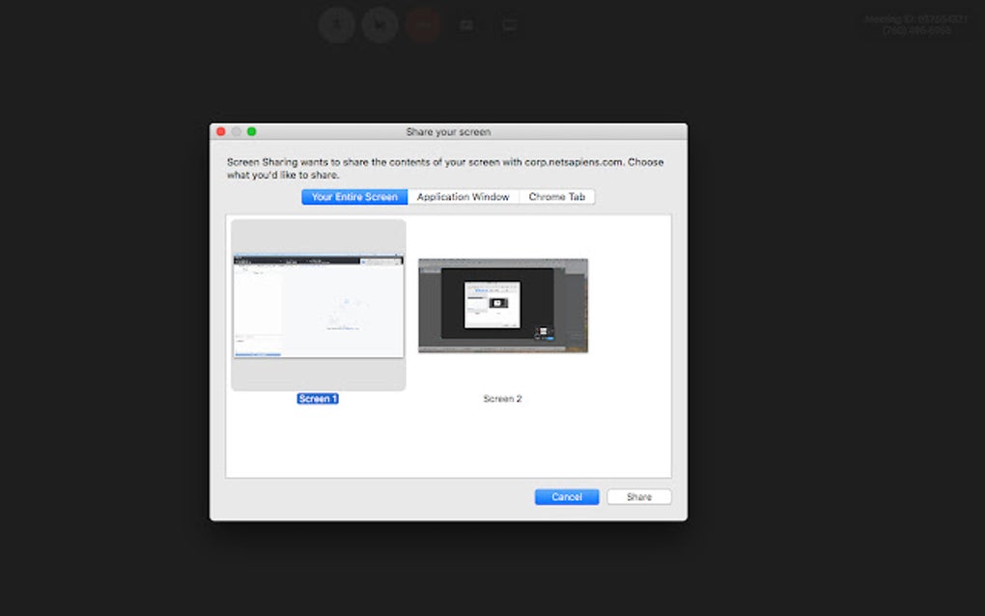Mute the microphone in the meeting toolbar
This screenshot has height=616, width=985.
click(x=336, y=24)
